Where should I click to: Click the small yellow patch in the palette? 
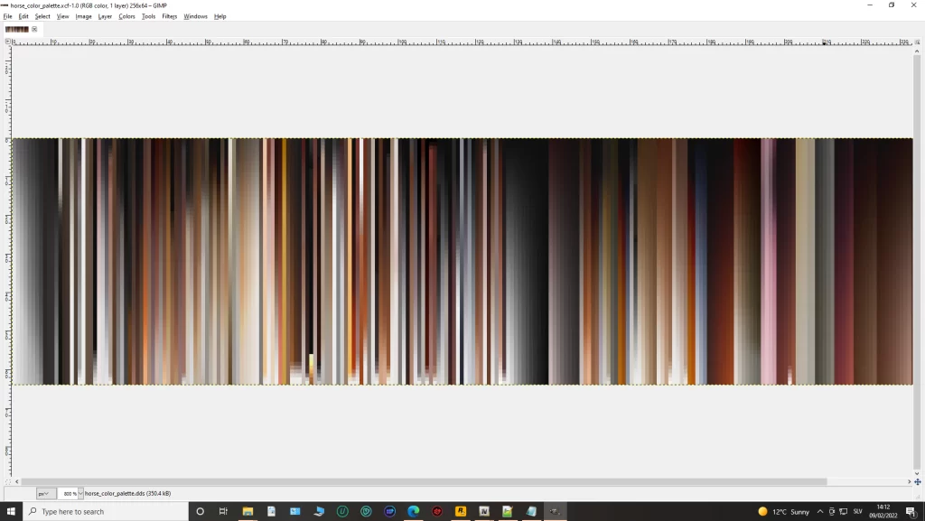point(311,362)
